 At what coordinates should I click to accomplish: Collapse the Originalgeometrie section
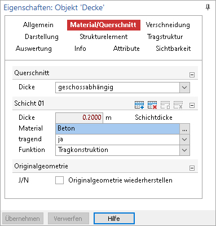(x=192, y=168)
